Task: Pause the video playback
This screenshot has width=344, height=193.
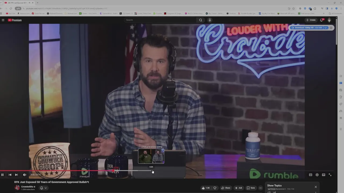Action: (2, 175)
